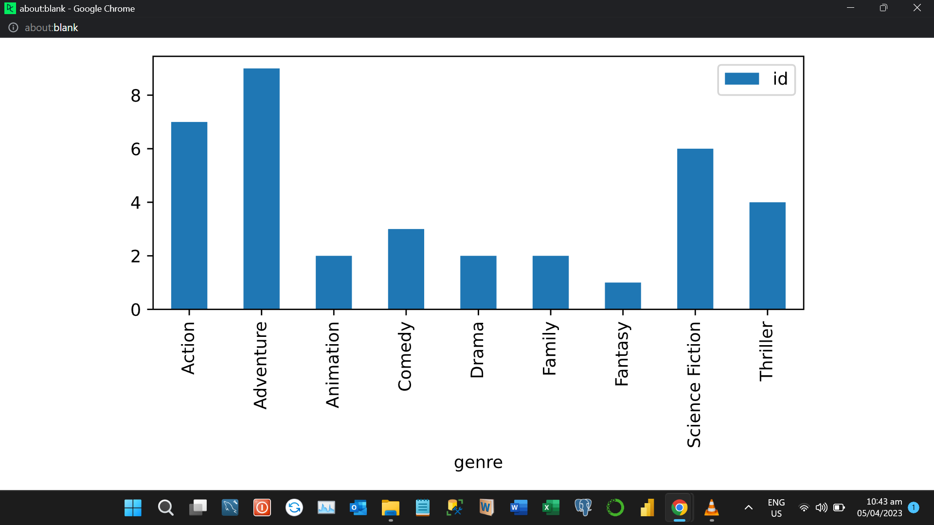The height and width of the screenshot is (525, 934).
Task: View site information for about:blank
Action: click(x=13, y=28)
